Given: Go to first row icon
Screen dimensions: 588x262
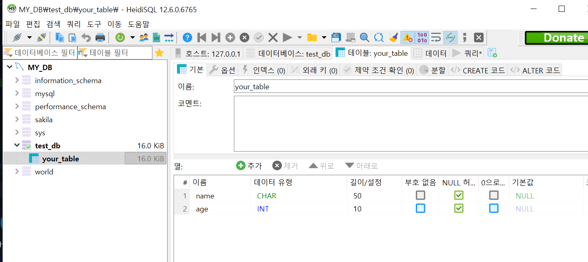Looking at the screenshot, I should pos(201,38).
